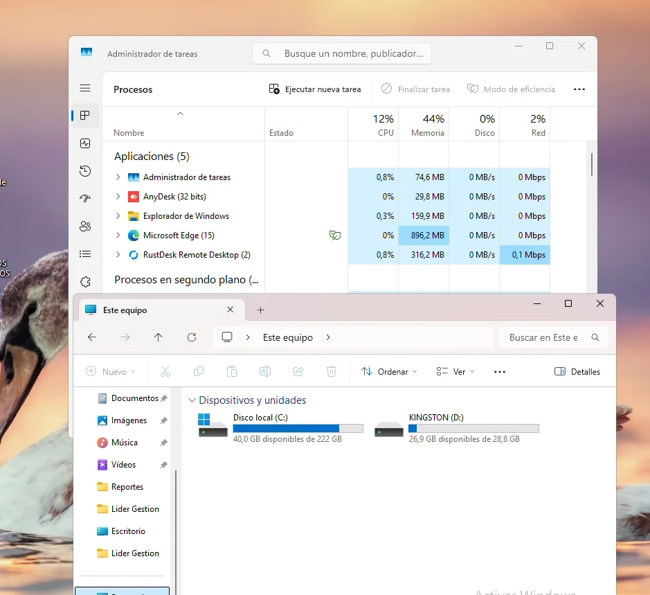Expand the Administrador de tareas process row

point(118,177)
